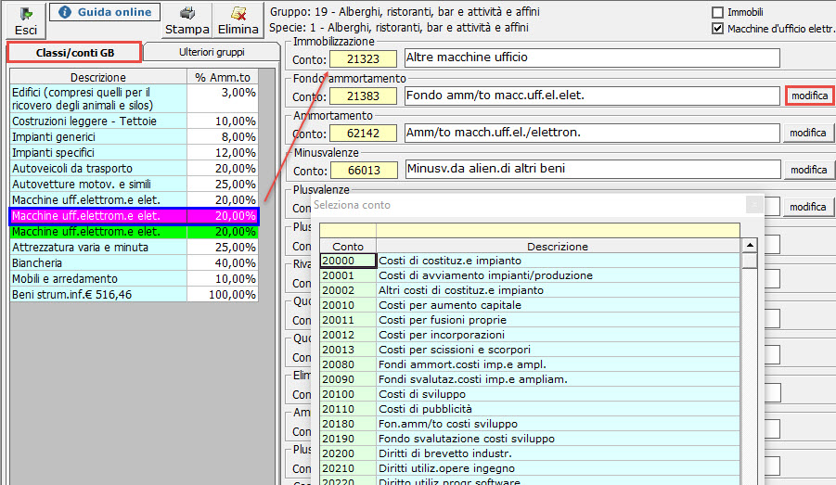Click modifica for Ammortamento account

(808, 133)
